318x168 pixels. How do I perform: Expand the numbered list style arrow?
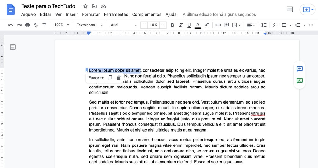[x=304, y=25]
